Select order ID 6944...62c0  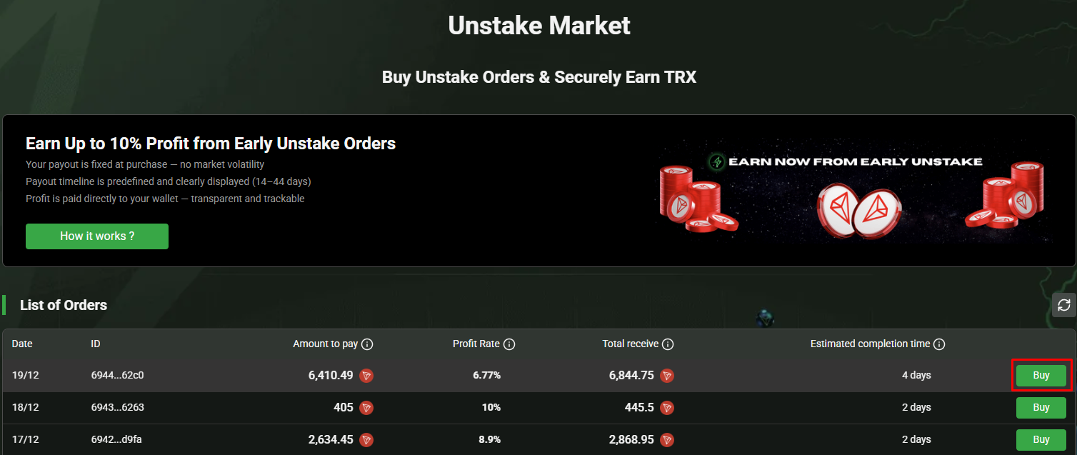(x=118, y=376)
